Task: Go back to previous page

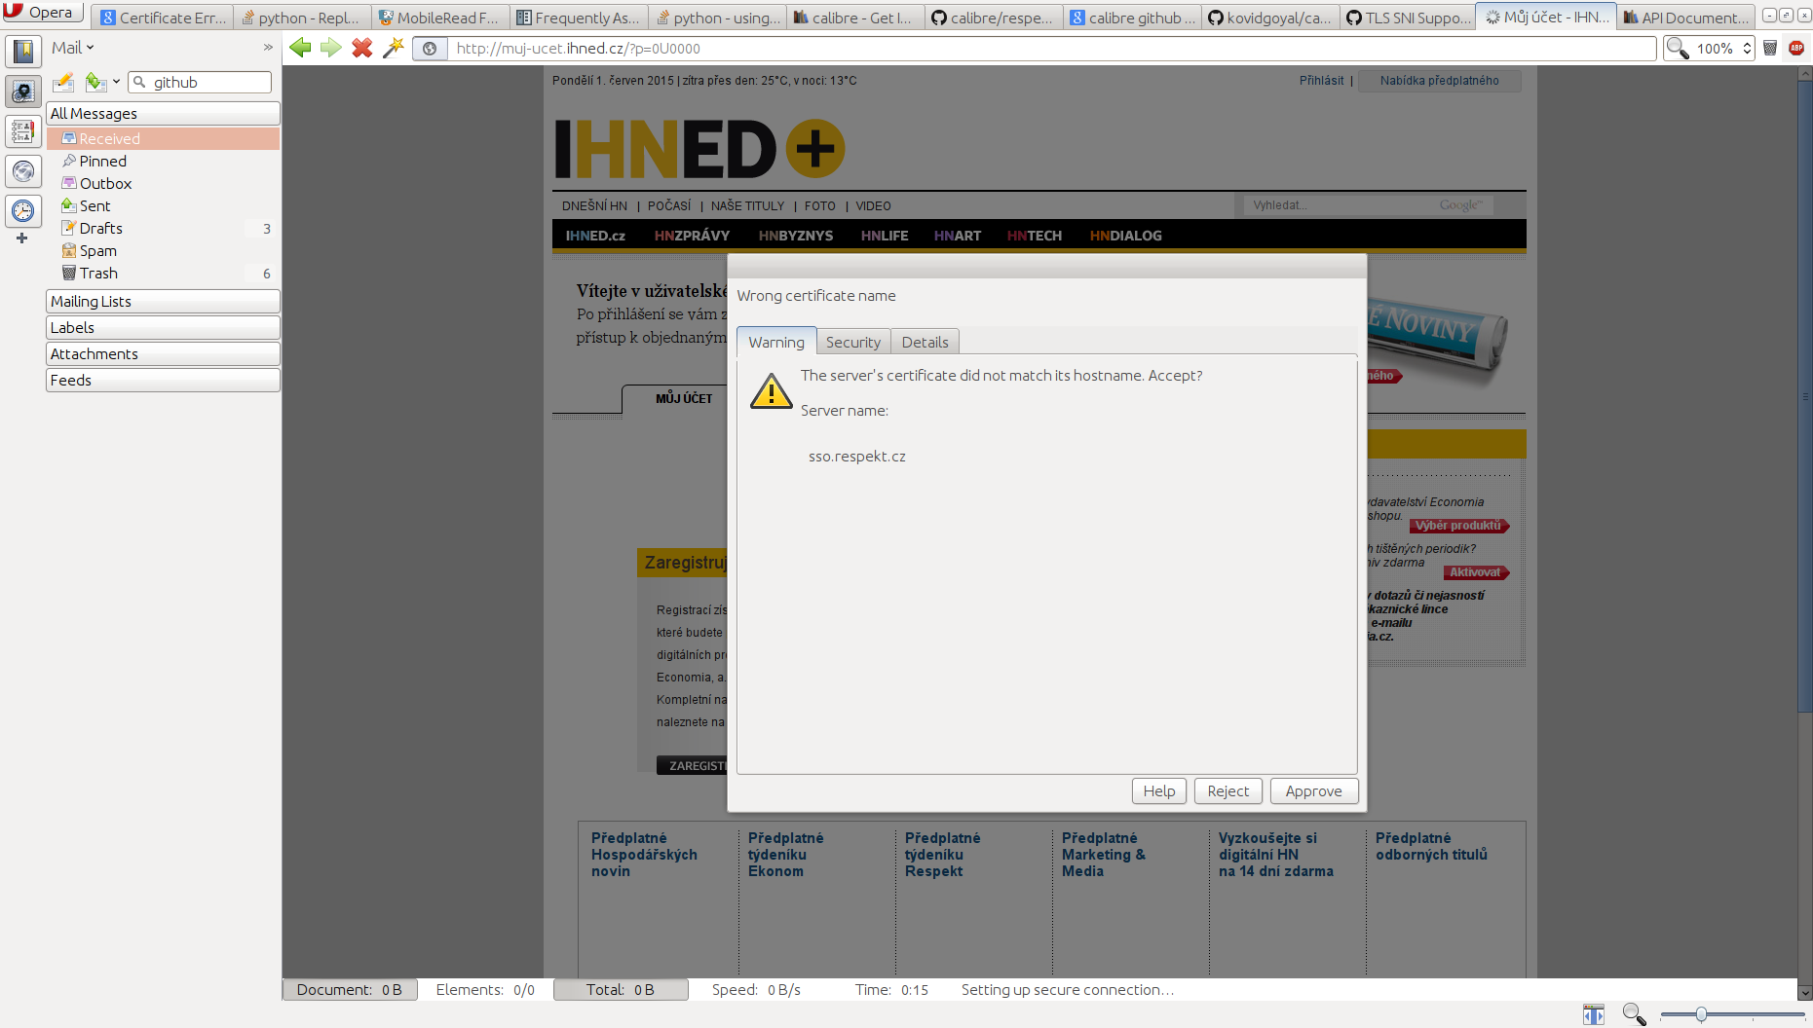Action: click(x=300, y=48)
